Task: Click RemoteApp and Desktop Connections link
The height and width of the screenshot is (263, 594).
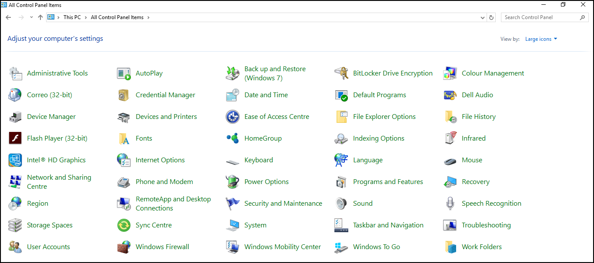Action: (173, 204)
